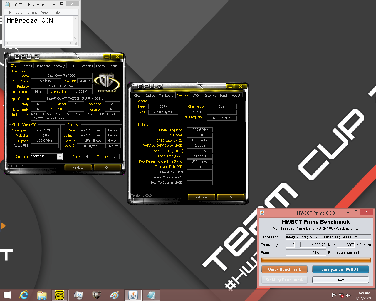Open the Paint taskbar icon
Viewport: 376px width, 301px height.
pos(115,295)
